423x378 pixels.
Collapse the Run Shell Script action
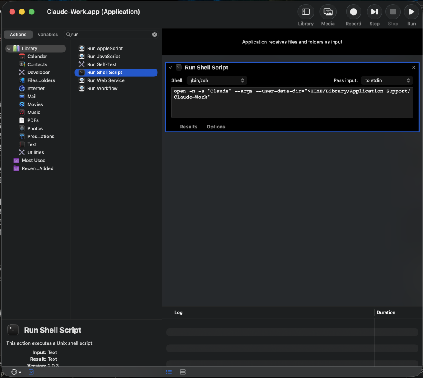(x=170, y=68)
